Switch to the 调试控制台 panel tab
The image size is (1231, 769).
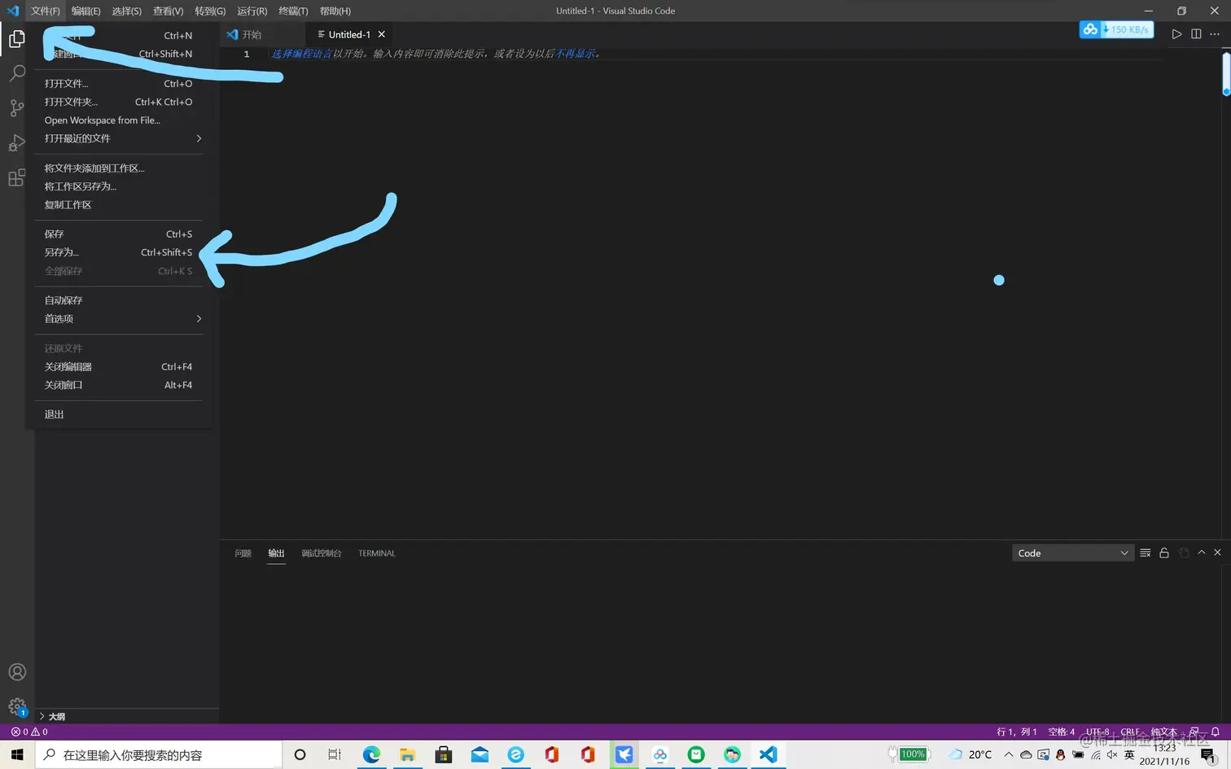(x=322, y=553)
